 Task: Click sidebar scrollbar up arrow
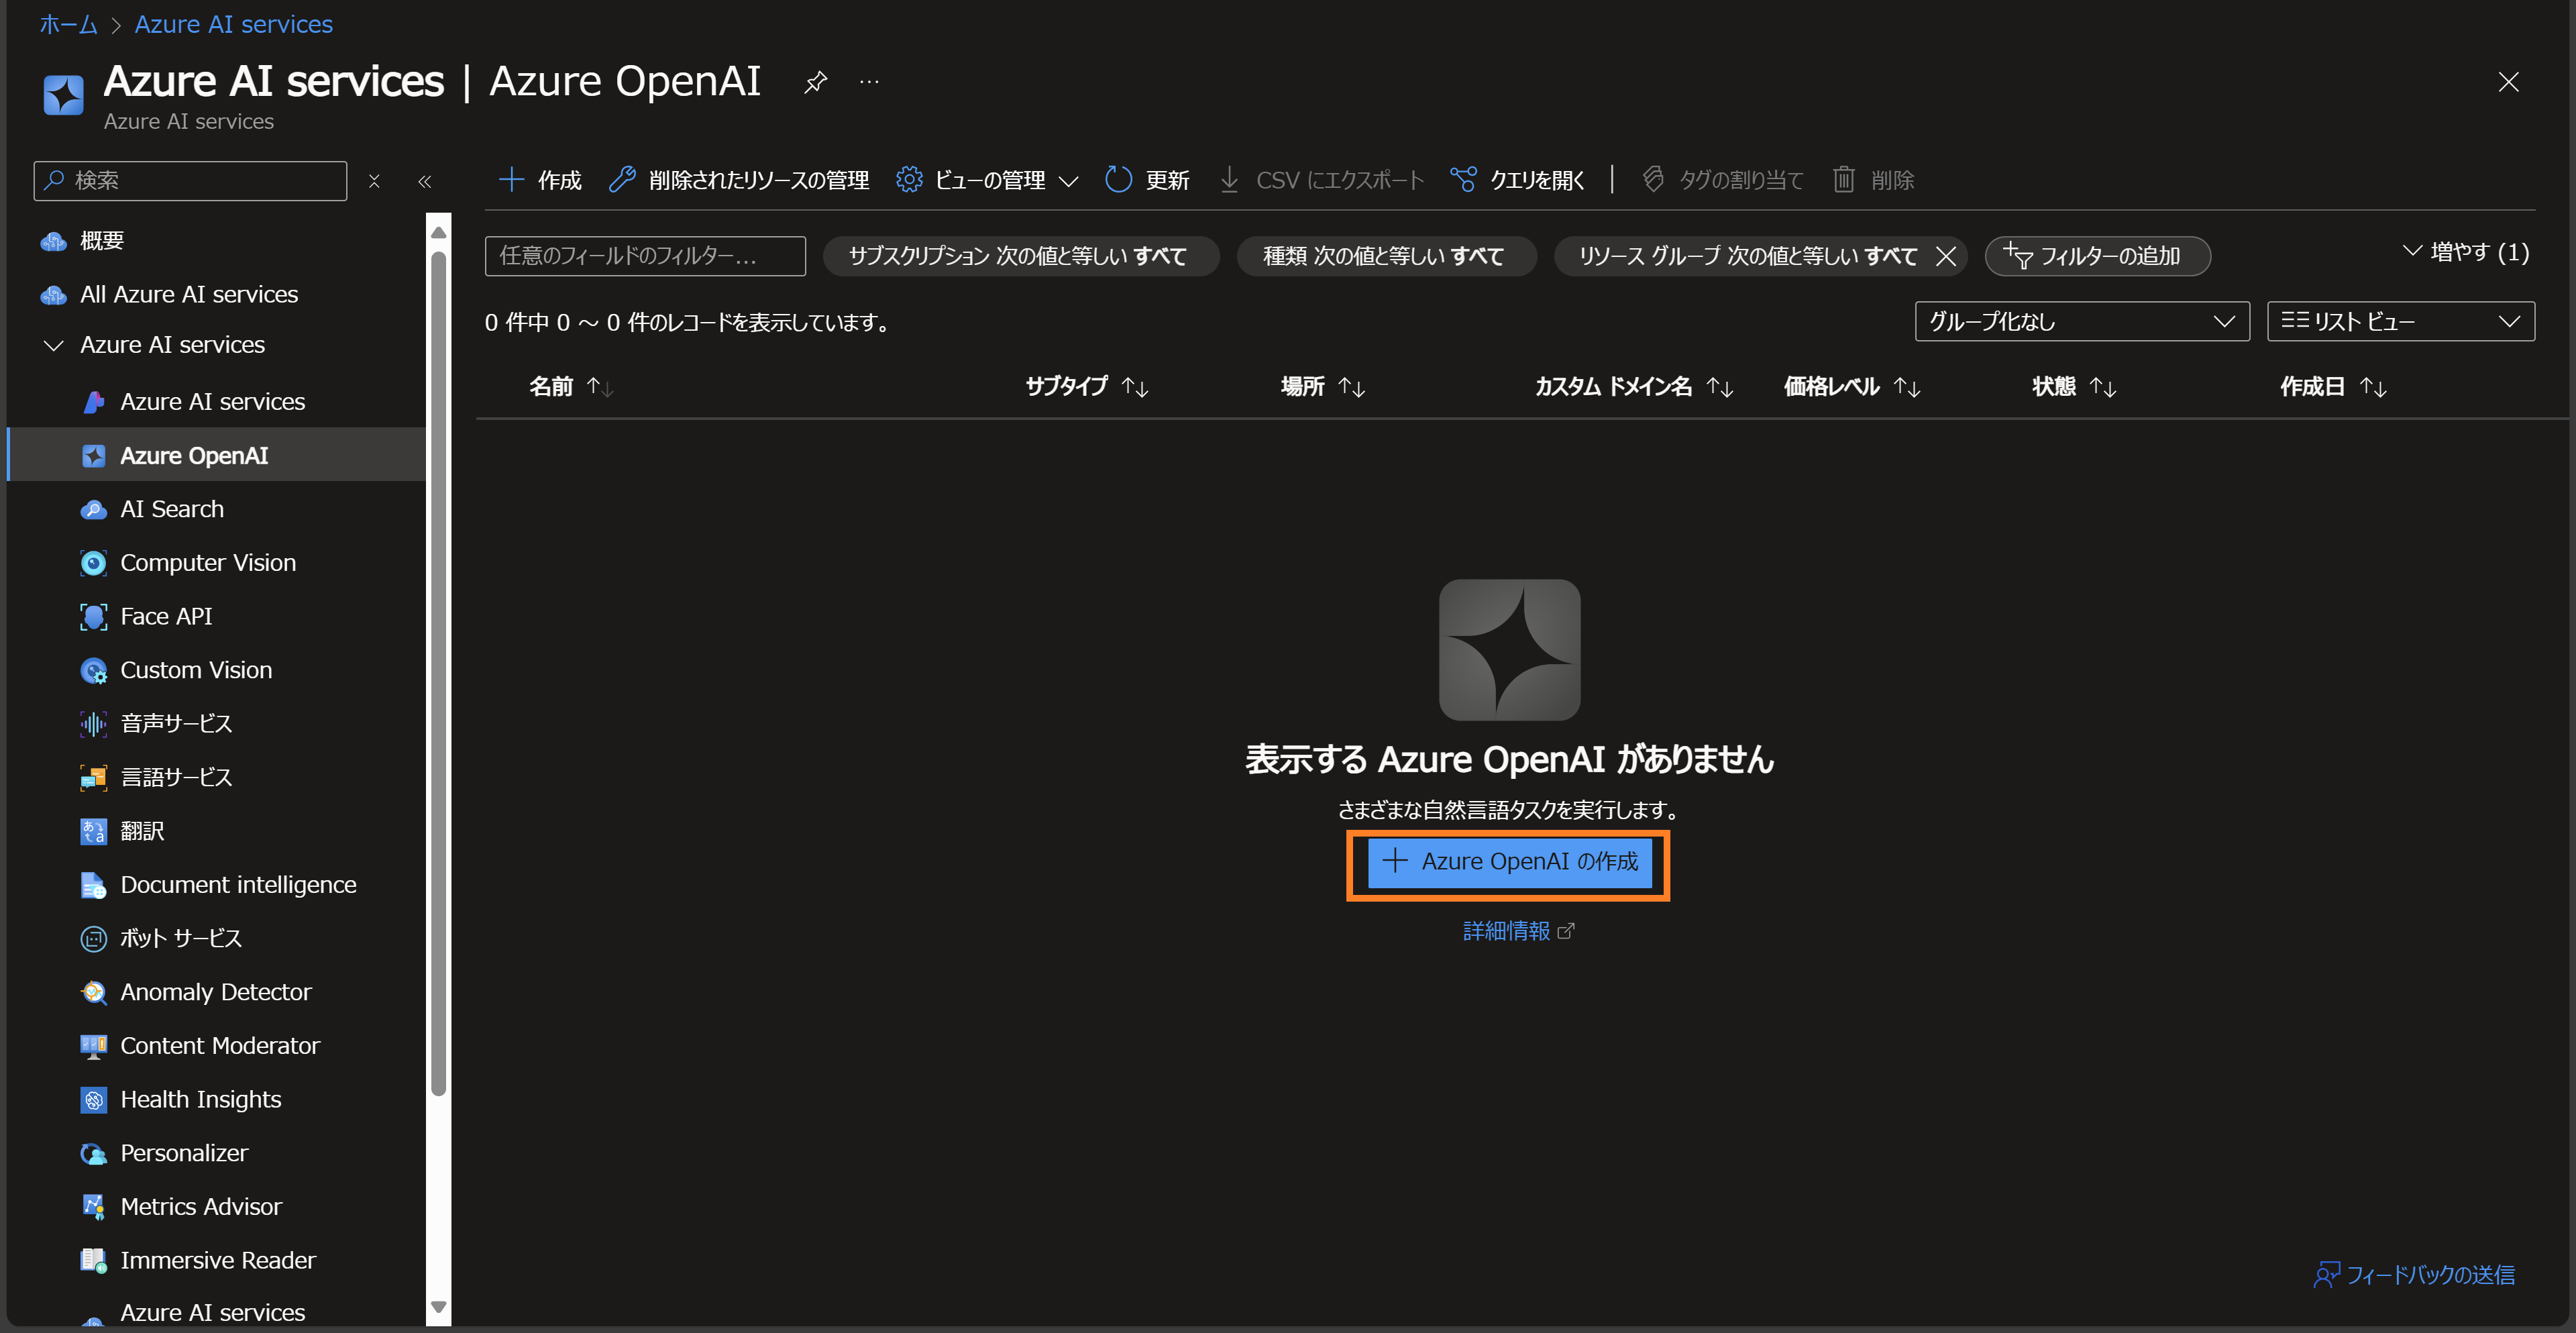[438, 232]
